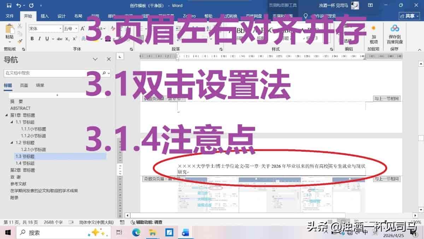Toggle superscript formatting
The image size is (424, 239).
pos(75,39)
